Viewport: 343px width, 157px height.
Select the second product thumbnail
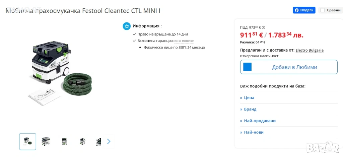pyautogui.click(x=46, y=141)
